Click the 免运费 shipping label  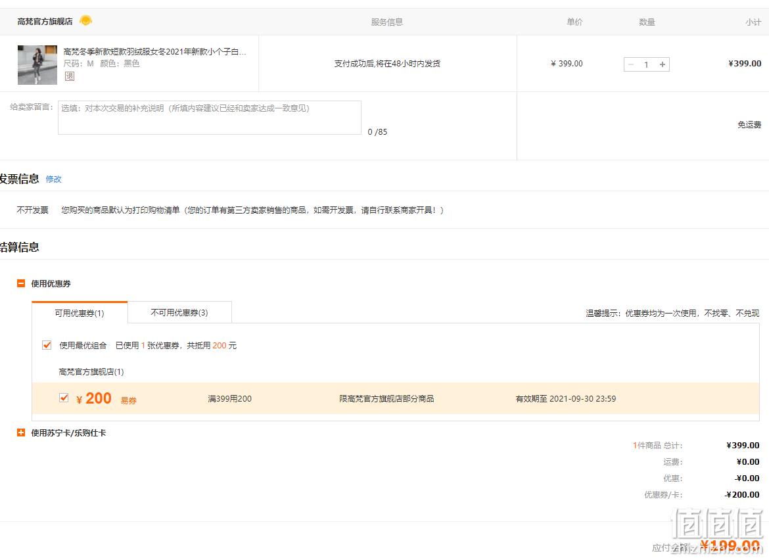749,124
